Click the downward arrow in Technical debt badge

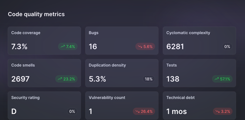click(x=218, y=111)
